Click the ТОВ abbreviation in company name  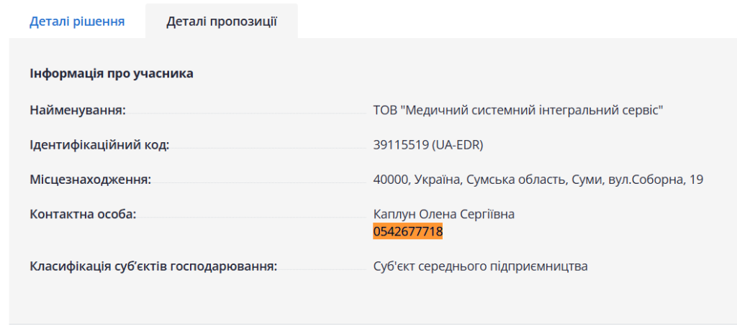(385, 110)
